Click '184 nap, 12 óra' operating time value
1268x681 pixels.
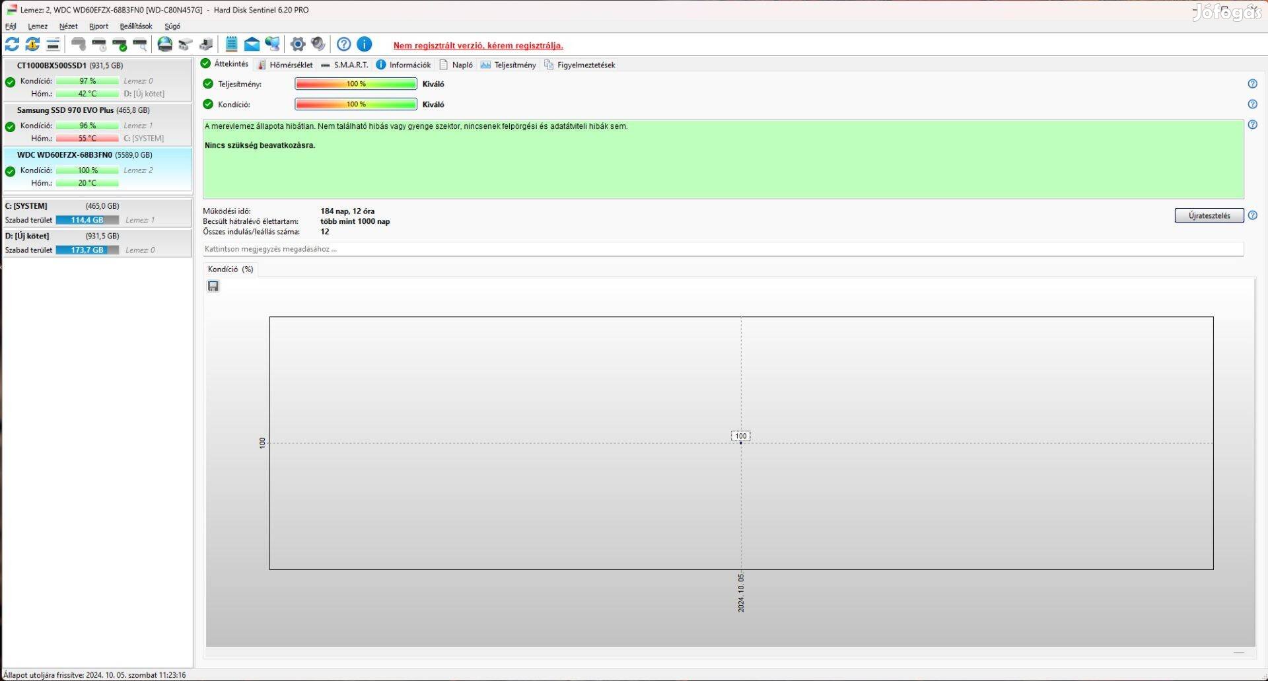(x=347, y=211)
